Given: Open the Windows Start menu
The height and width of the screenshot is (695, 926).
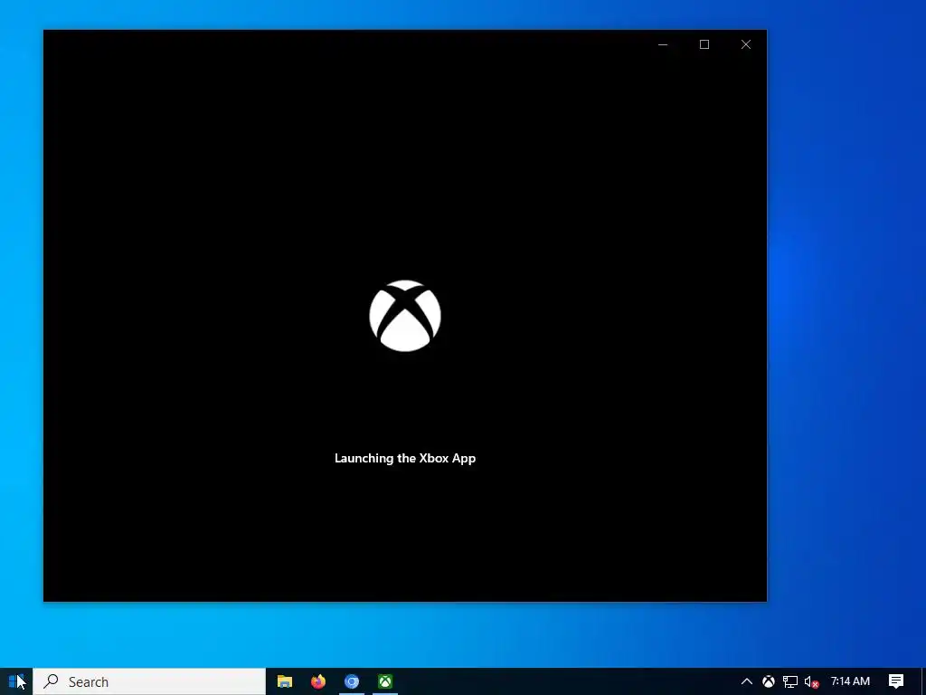Looking at the screenshot, I should 16,681.
